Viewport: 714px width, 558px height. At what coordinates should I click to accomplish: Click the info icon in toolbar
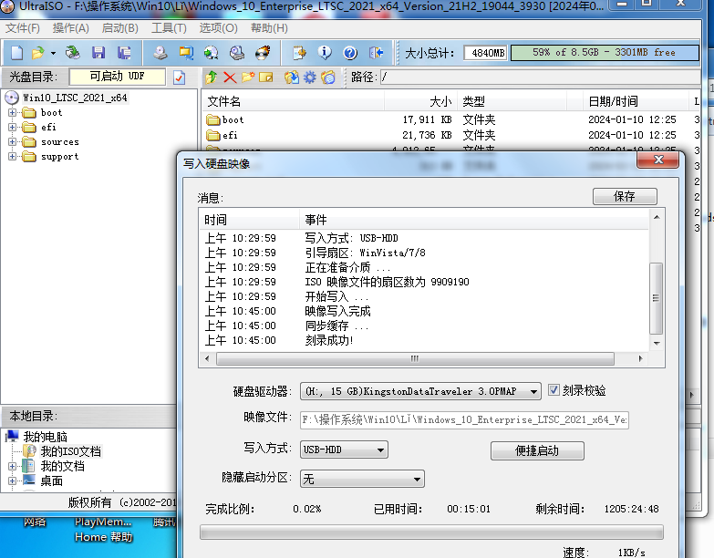326,53
